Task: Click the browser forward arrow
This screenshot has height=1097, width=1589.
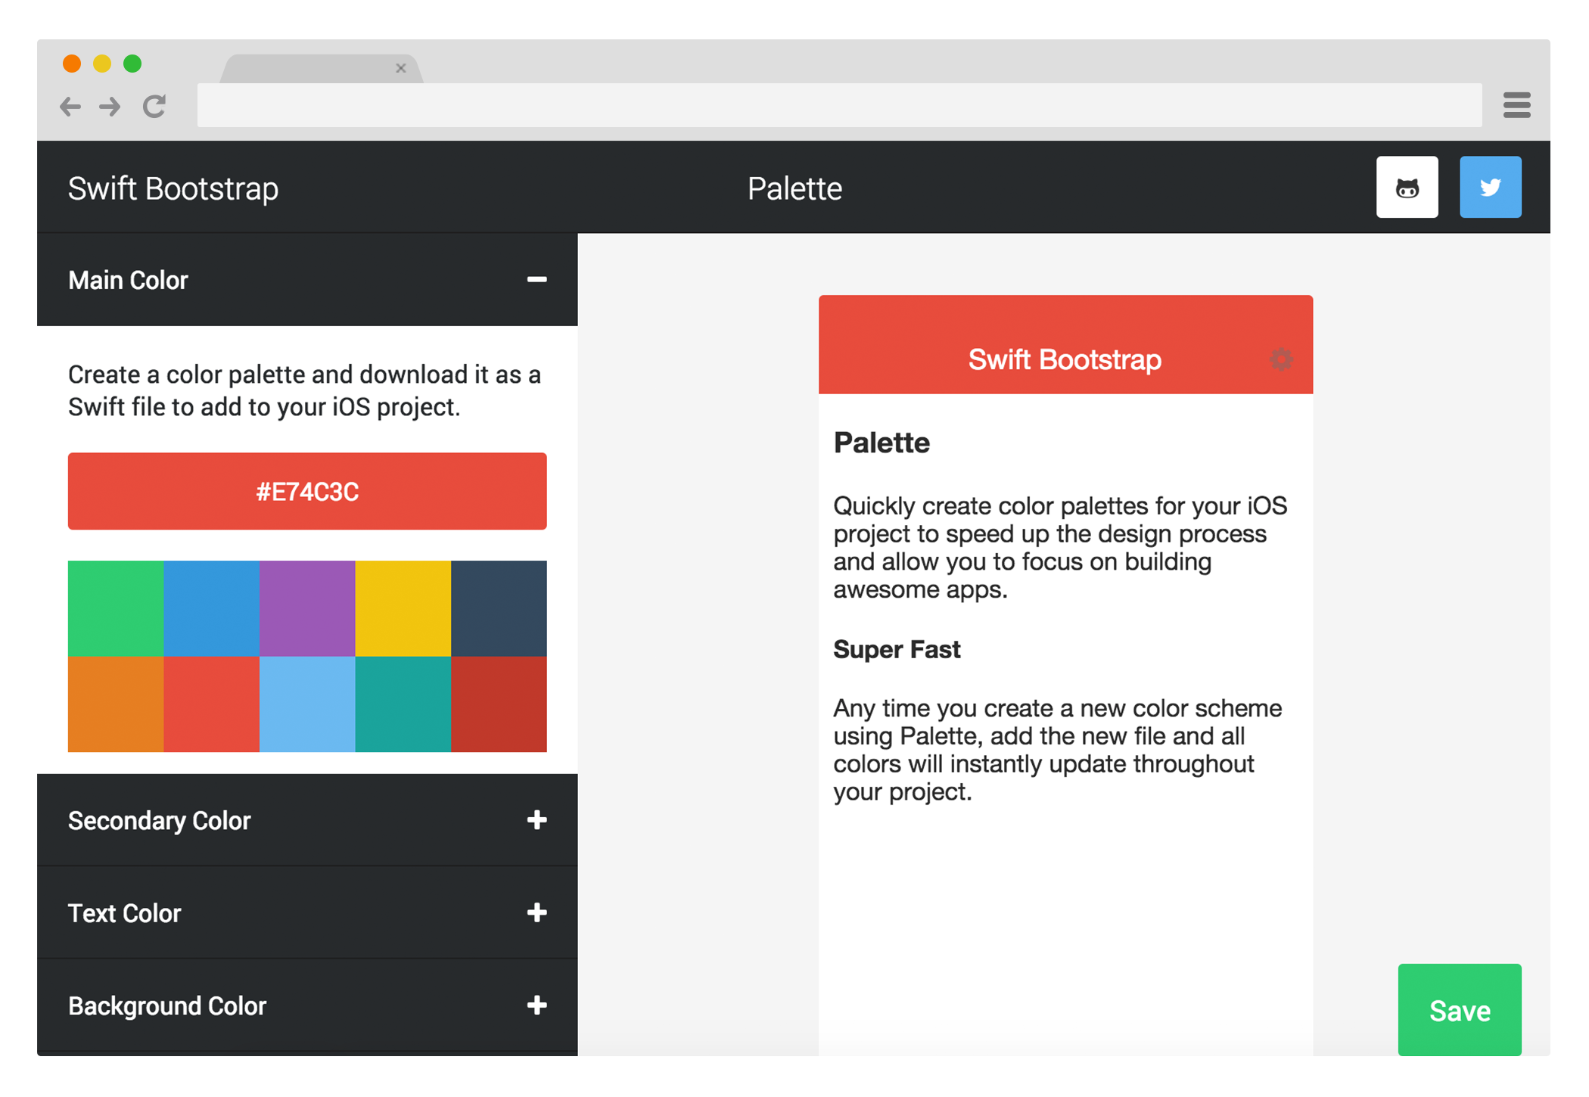Action: [x=110, y=107]
